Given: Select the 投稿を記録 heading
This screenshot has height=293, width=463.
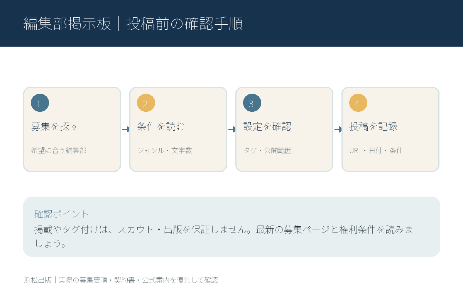Looking at the screenshot, I should point(373,126).
